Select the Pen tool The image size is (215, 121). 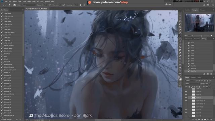point(180,56)
